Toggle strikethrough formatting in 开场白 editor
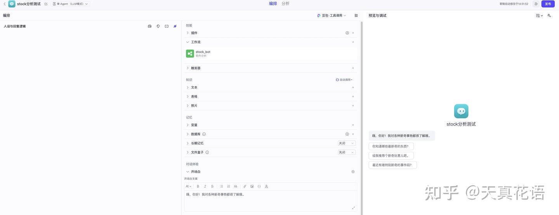559x215 pixels. click(x=212, y=186)
